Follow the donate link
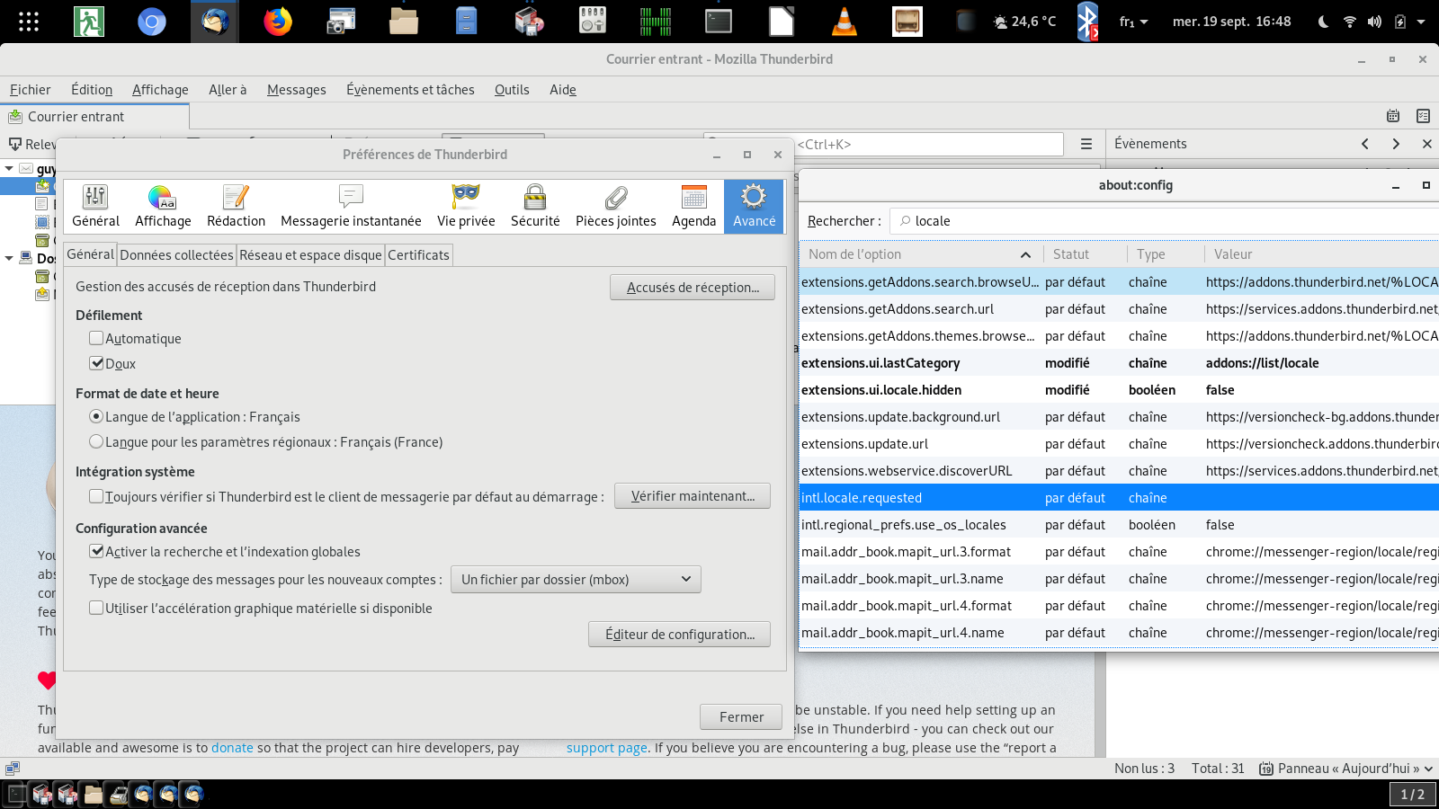Image resolution: width=1439 pixels, height=809 pixels. [x=232, y=748]
